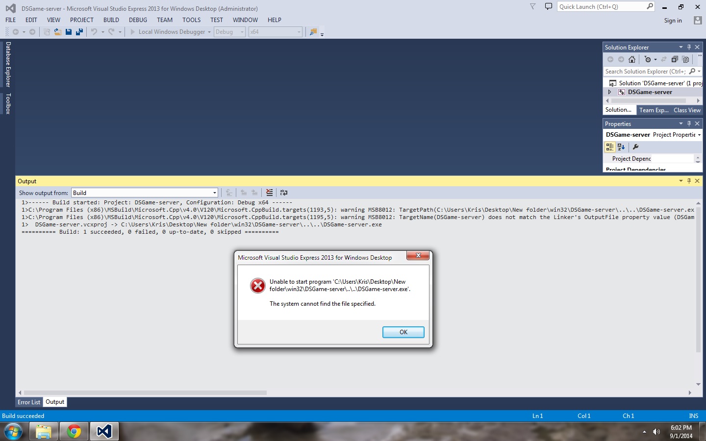
Task: Switch to the Error List tab
Action: [x=29, y=402]
